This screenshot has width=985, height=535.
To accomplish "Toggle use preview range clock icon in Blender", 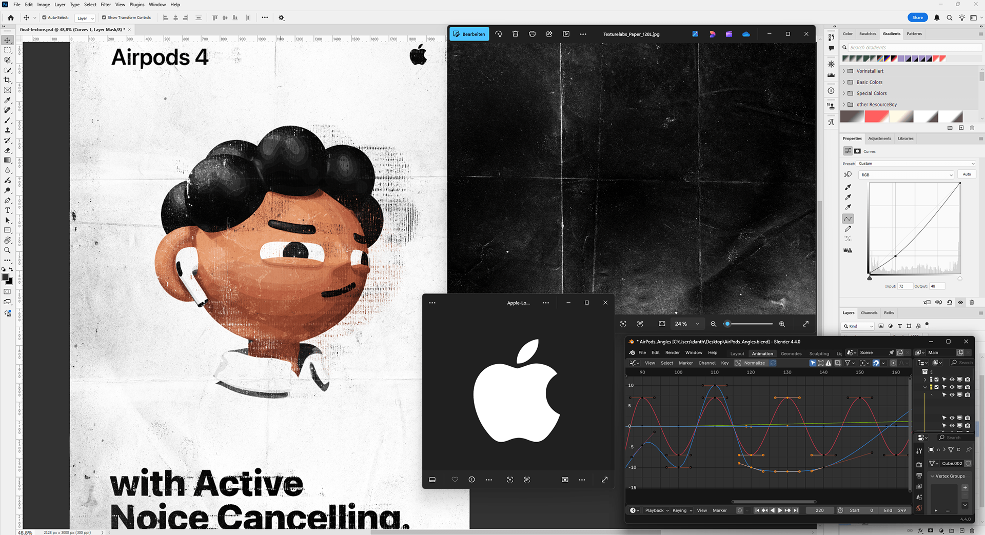I will coord(840,510).
